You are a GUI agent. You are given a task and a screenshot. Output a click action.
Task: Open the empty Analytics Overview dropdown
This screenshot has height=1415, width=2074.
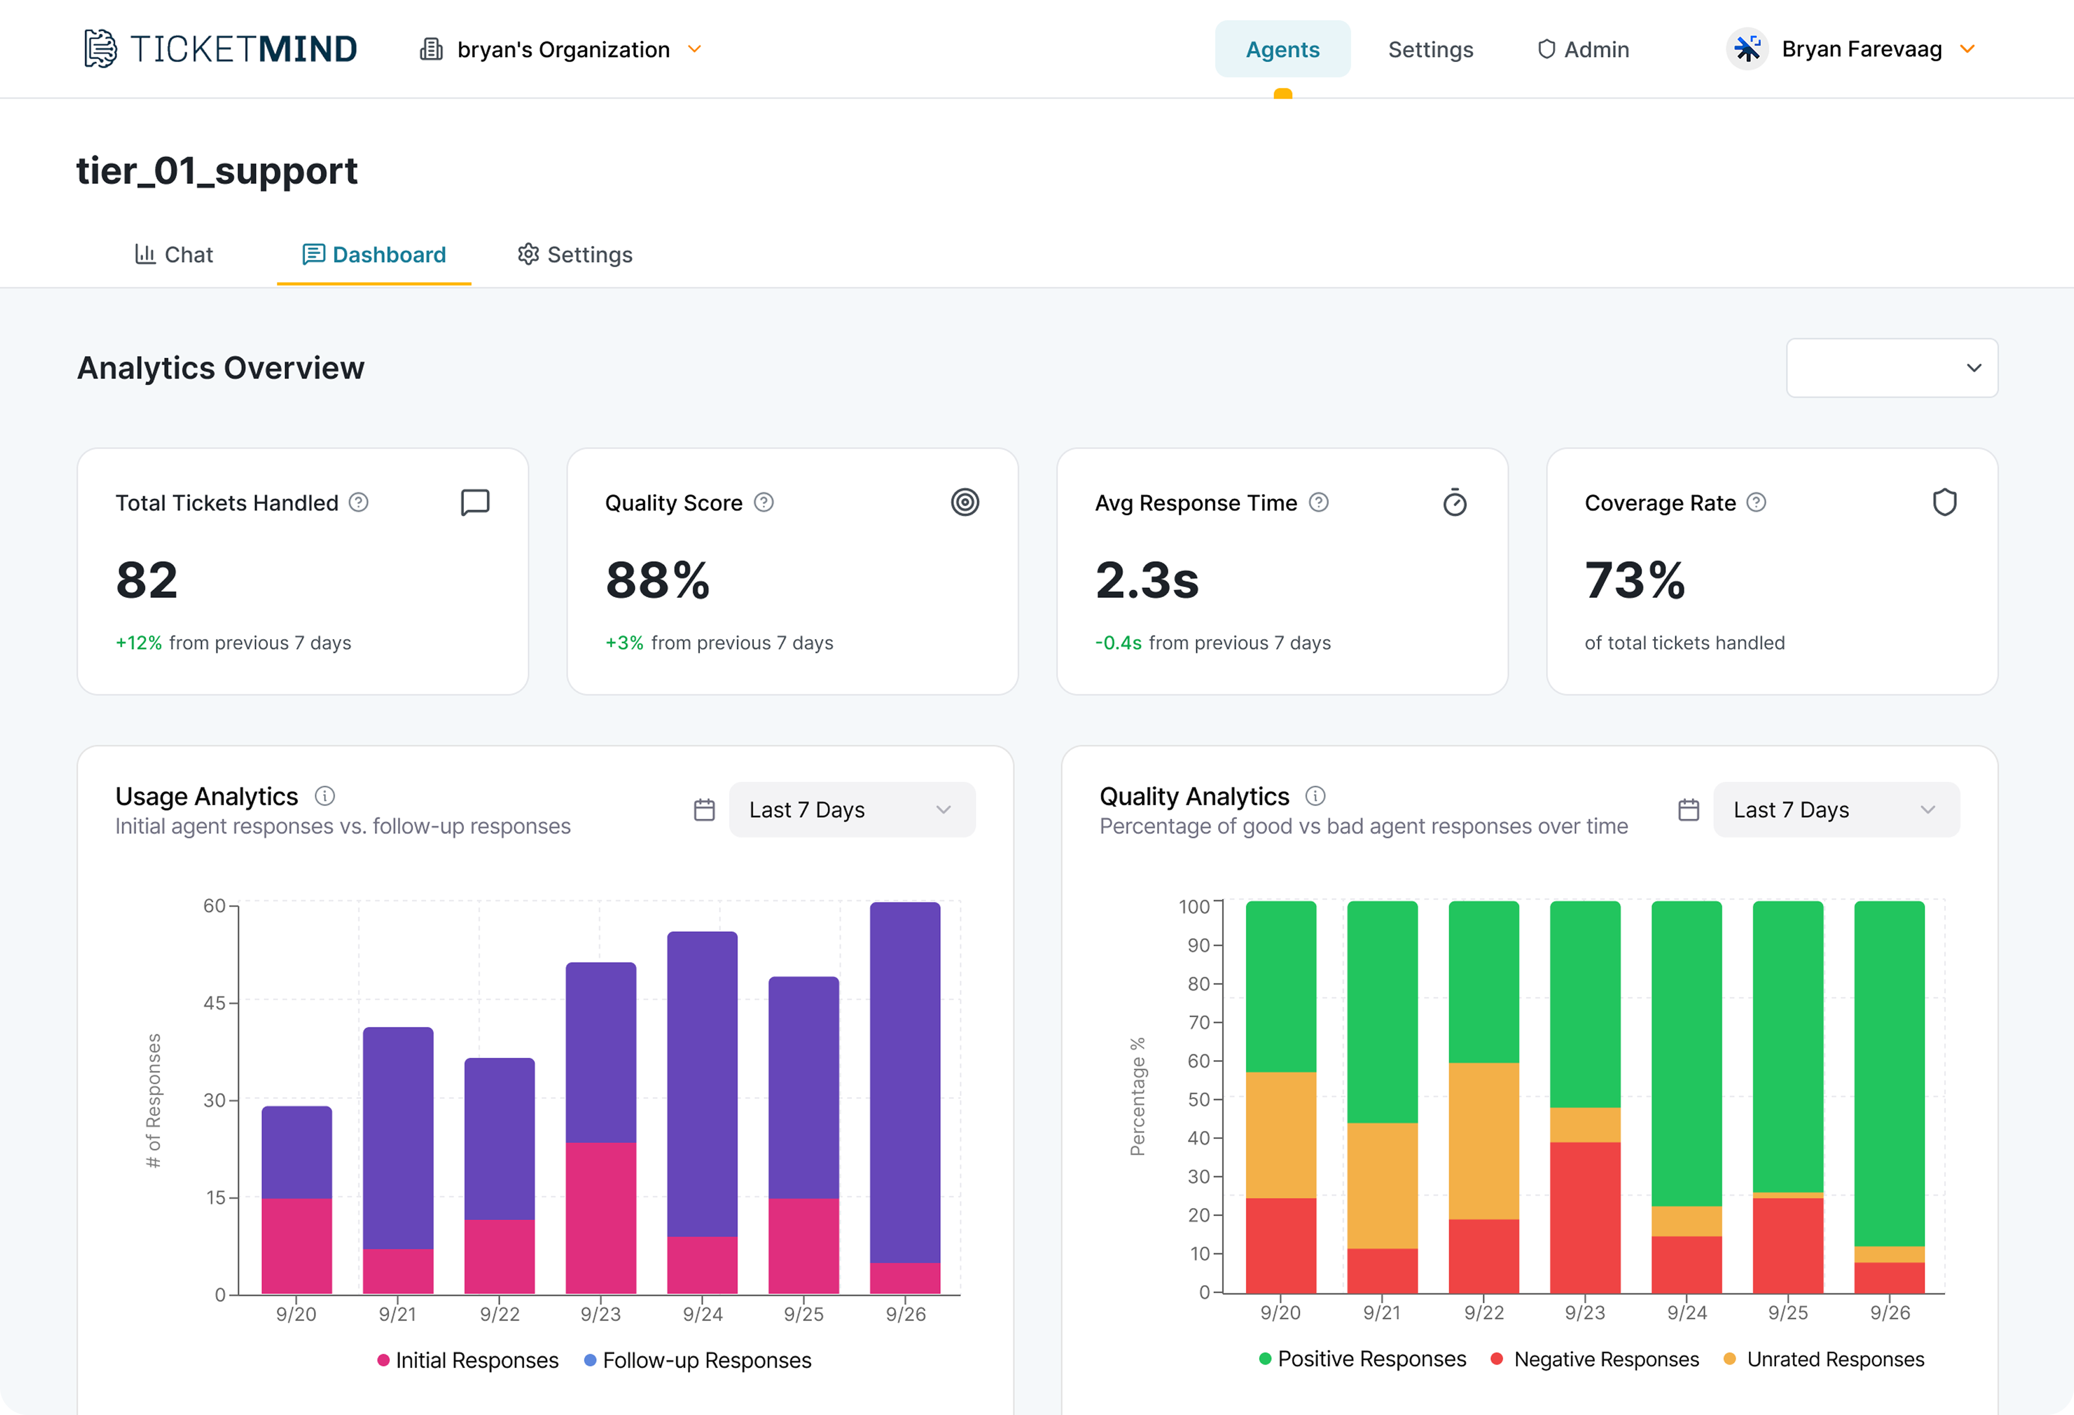1891,368
